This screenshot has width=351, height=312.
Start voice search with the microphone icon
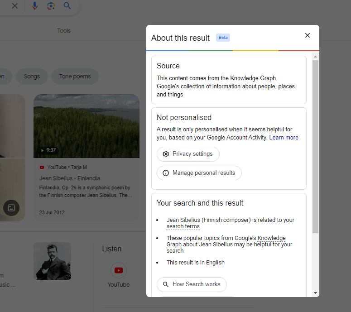(35, 6)
